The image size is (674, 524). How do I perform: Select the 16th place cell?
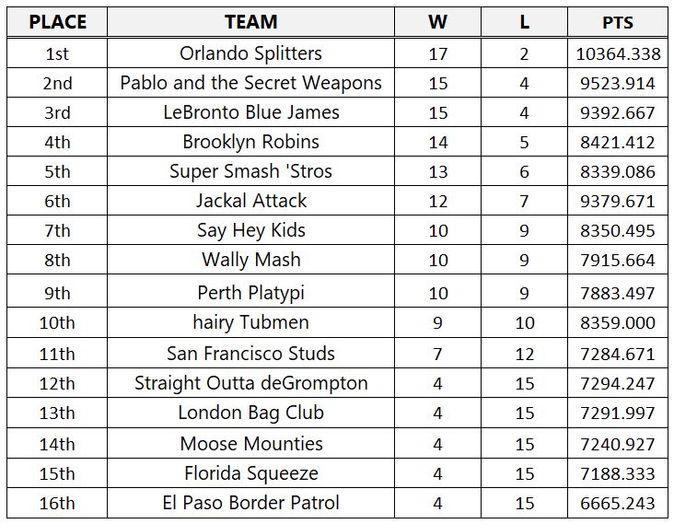[x=57, y=503]
